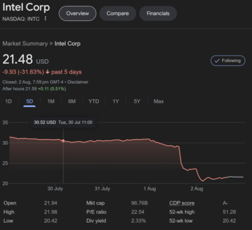Click the -9.93 (-31.63%) change text

23,72
